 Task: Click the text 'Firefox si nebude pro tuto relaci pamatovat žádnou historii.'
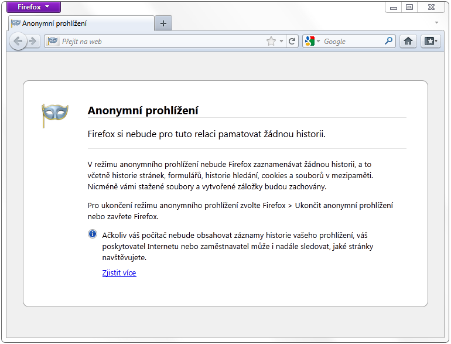(207, 134)
